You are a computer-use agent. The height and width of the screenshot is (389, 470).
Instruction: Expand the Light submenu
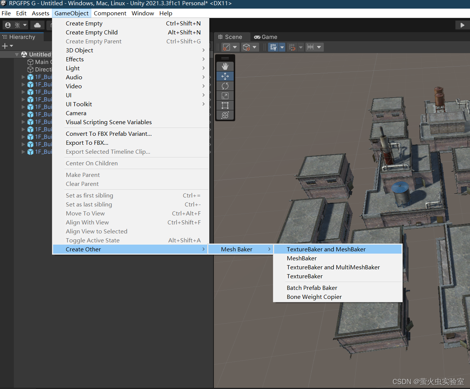click(x=130, y=68)
